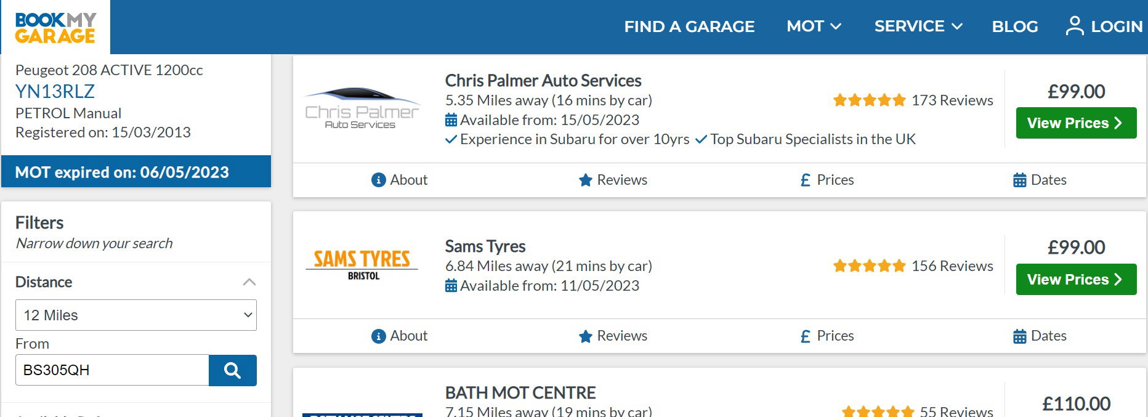Open the Dates calendar icon for Sams Tyres

(x=1020, y=336)
